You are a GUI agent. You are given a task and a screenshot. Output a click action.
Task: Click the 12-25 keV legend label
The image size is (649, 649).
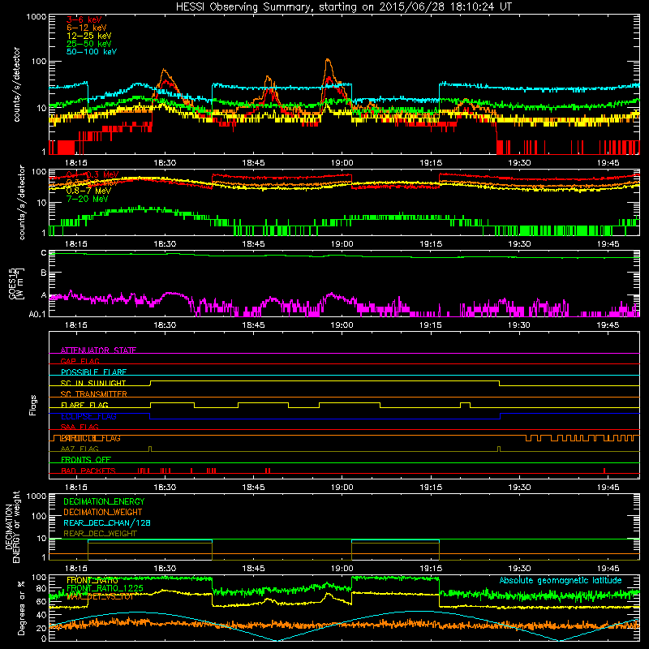[x=89, y=36]
